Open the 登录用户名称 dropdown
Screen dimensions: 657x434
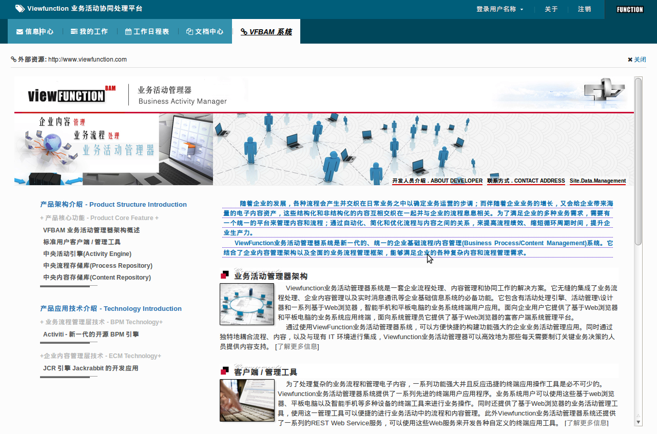[499, 9]
